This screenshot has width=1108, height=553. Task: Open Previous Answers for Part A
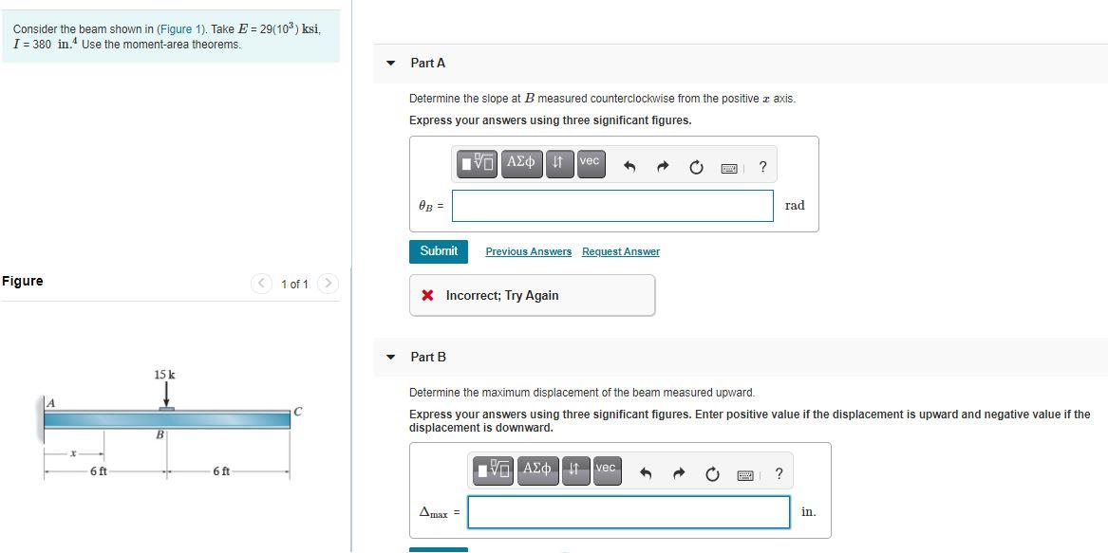click(x=529, y=250)
